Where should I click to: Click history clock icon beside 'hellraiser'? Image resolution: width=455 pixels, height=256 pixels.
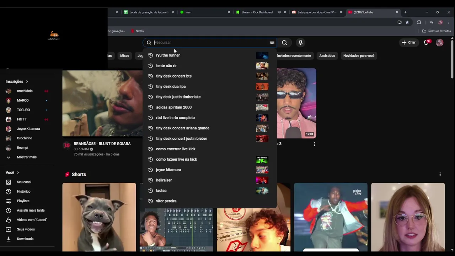pyautogui.click(x=150, y=180)
